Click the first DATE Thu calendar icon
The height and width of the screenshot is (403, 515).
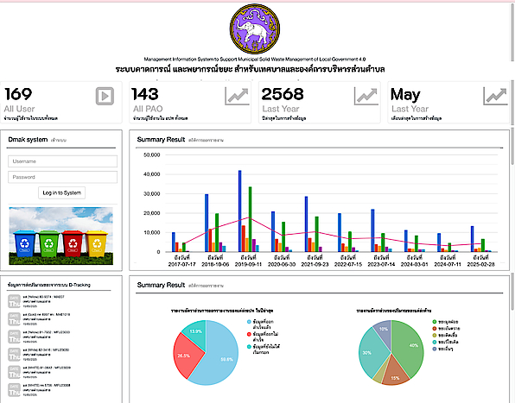point(14,301)
